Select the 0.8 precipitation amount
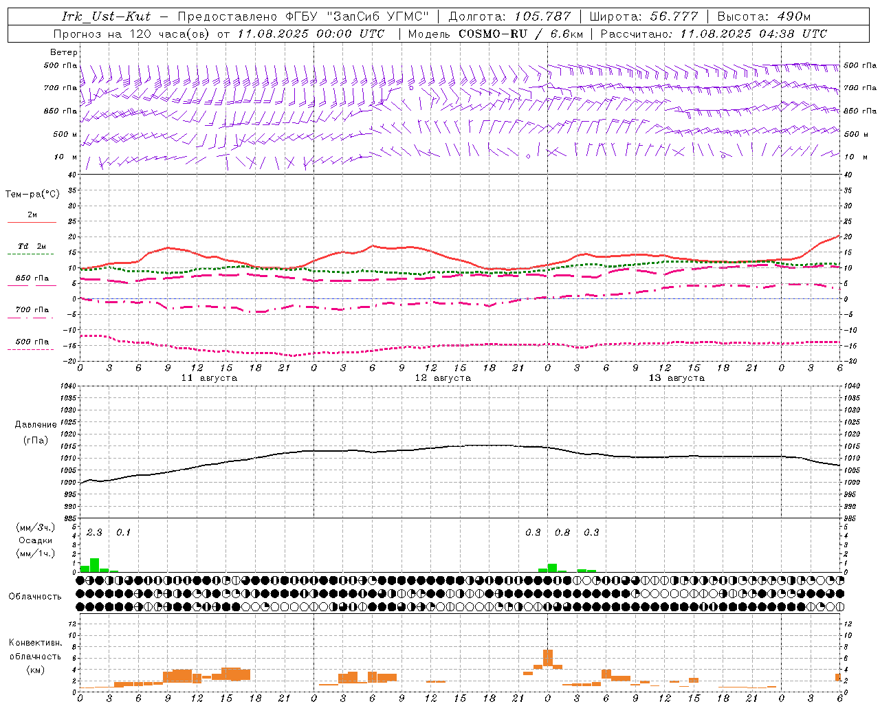Screen dimensions: 880x704 point(562,533)
